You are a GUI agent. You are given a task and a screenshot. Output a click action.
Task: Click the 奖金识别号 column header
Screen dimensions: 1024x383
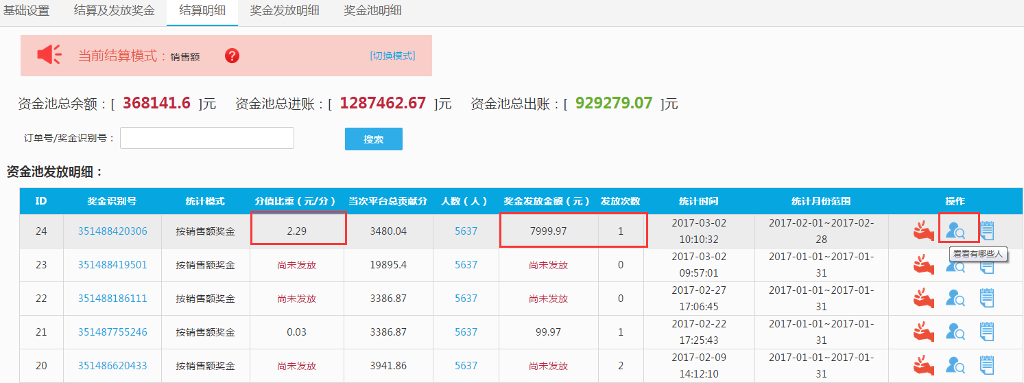point(112,201)
